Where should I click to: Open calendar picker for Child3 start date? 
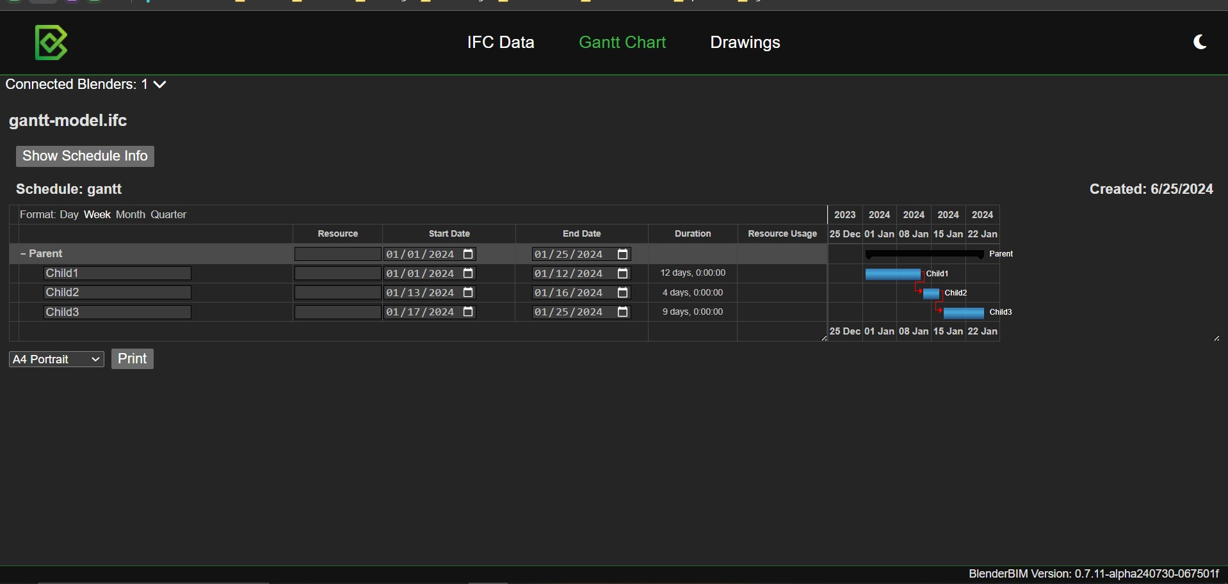point(468,312)
